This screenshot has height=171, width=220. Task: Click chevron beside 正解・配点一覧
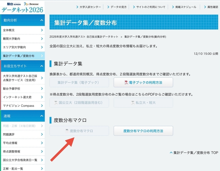click(42, 169)
